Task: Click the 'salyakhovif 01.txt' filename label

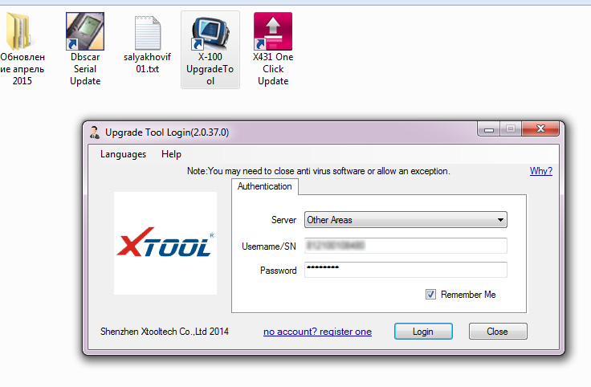Action: coord(148,63)
